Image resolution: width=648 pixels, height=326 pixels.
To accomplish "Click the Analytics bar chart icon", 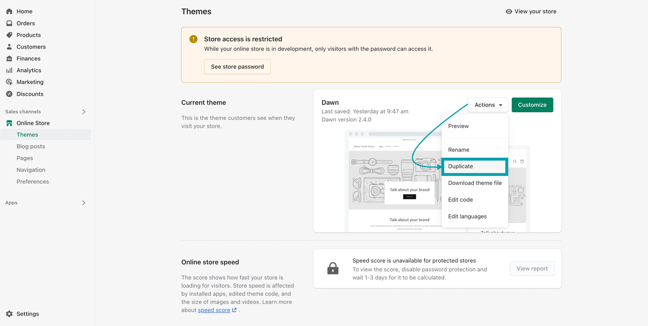I will pos(9,70).
